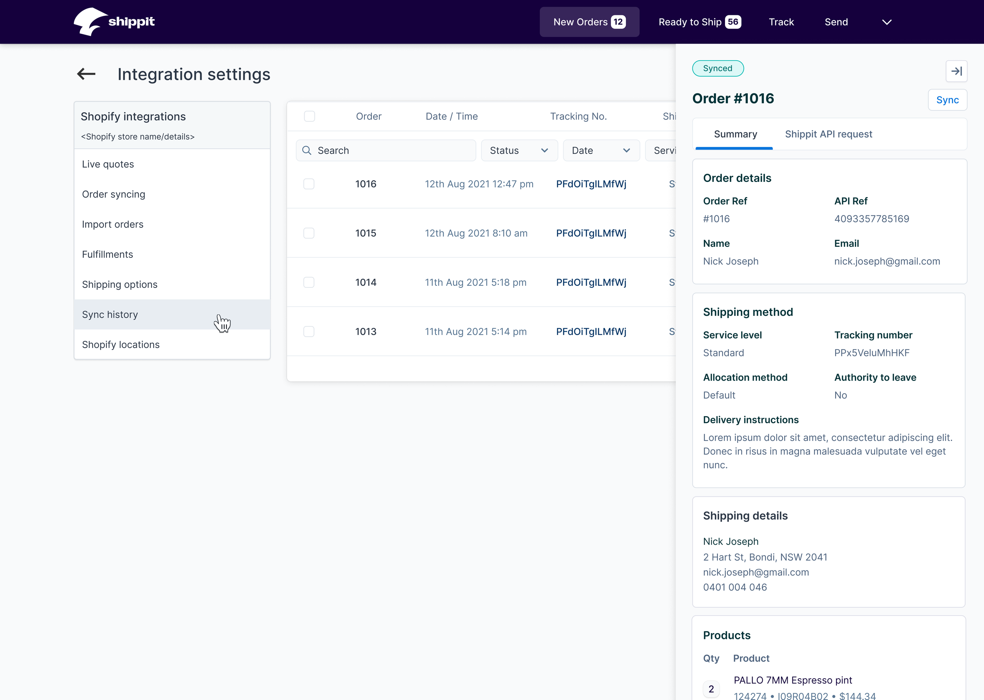Open the Status filter dropdown
984x700 pixels.
519,150
